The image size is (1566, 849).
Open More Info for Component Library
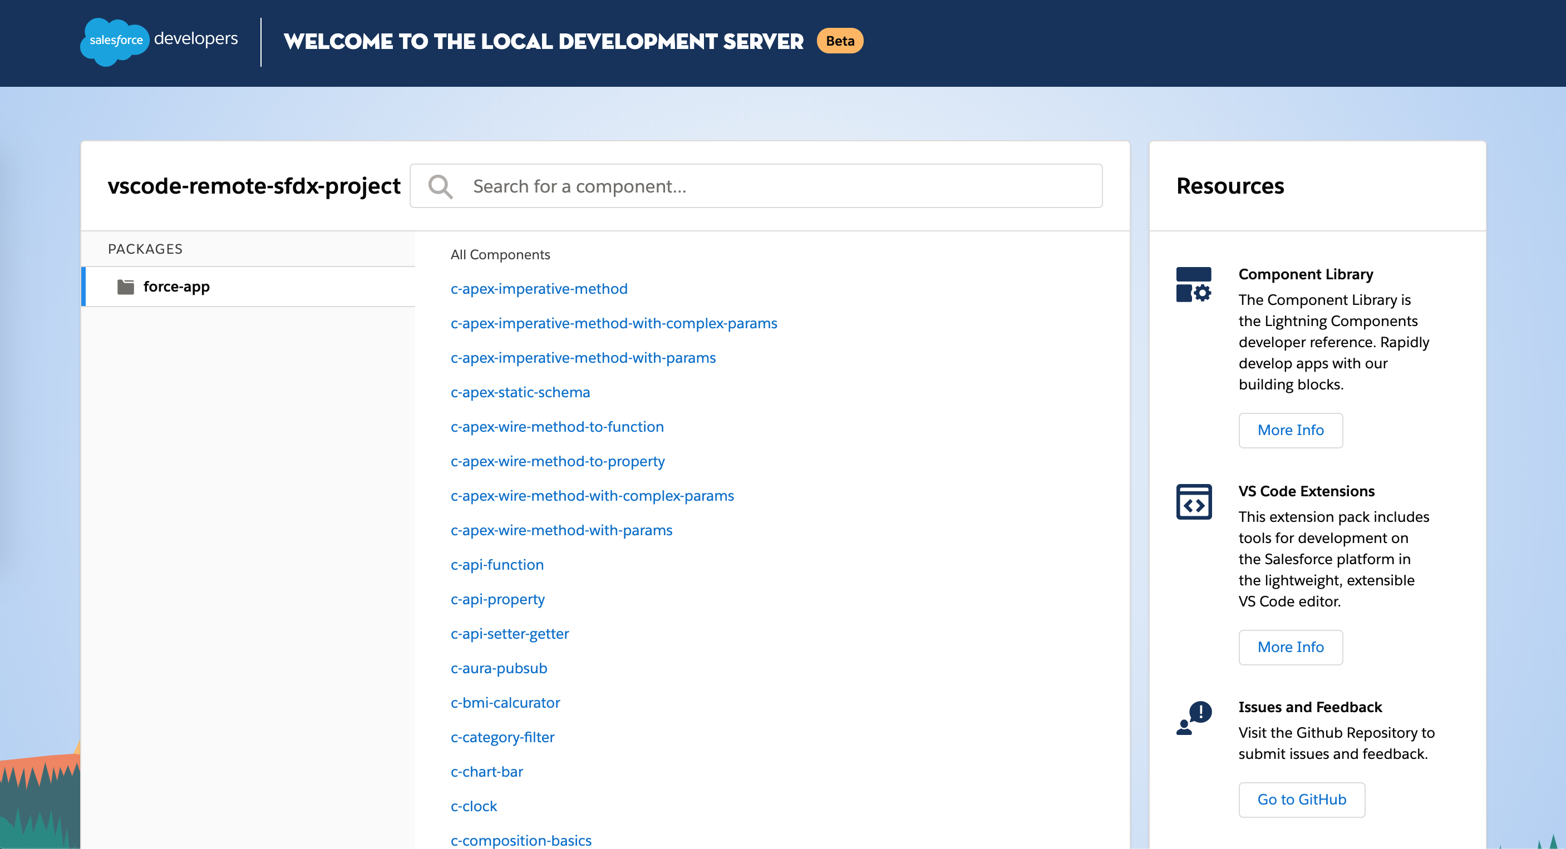(x=1290, y=430)
